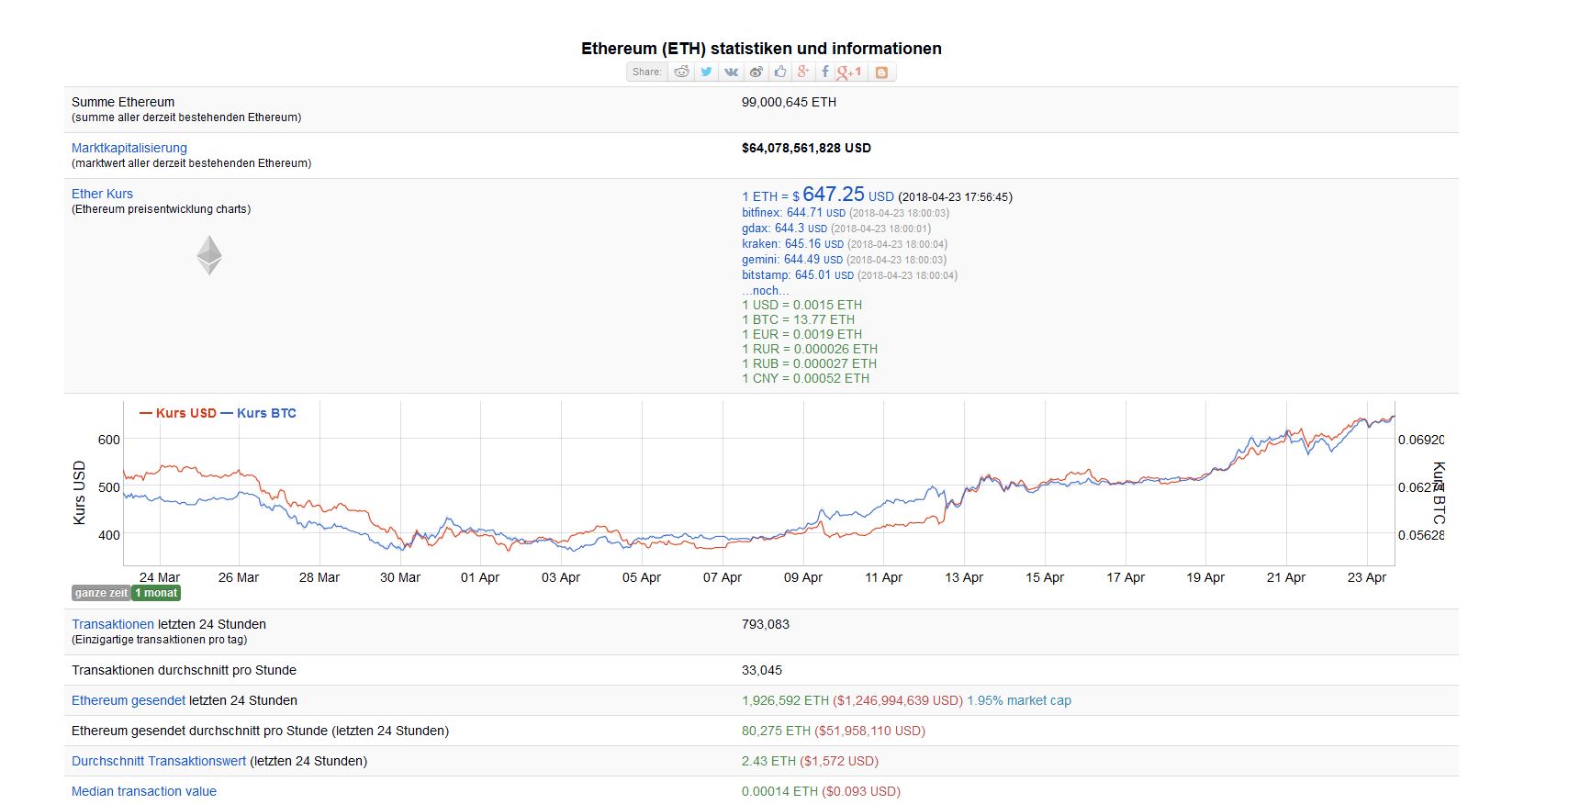Viewport: 1580px width, 804px height.
Task: Open the Ether Kurs link
Action: pyautogui.click(x=102, y=194)
